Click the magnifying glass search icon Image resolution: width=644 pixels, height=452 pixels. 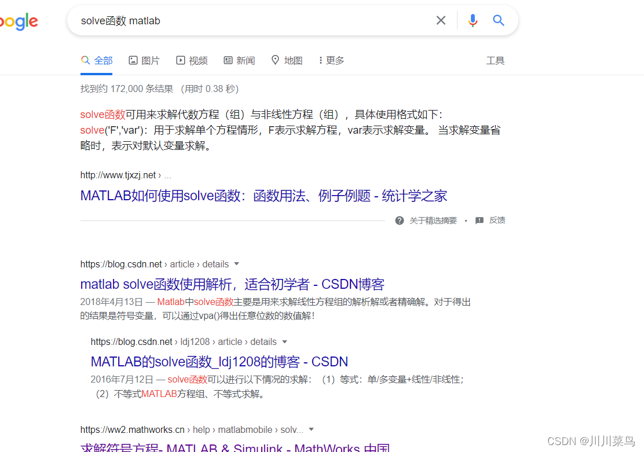point(499,20)
